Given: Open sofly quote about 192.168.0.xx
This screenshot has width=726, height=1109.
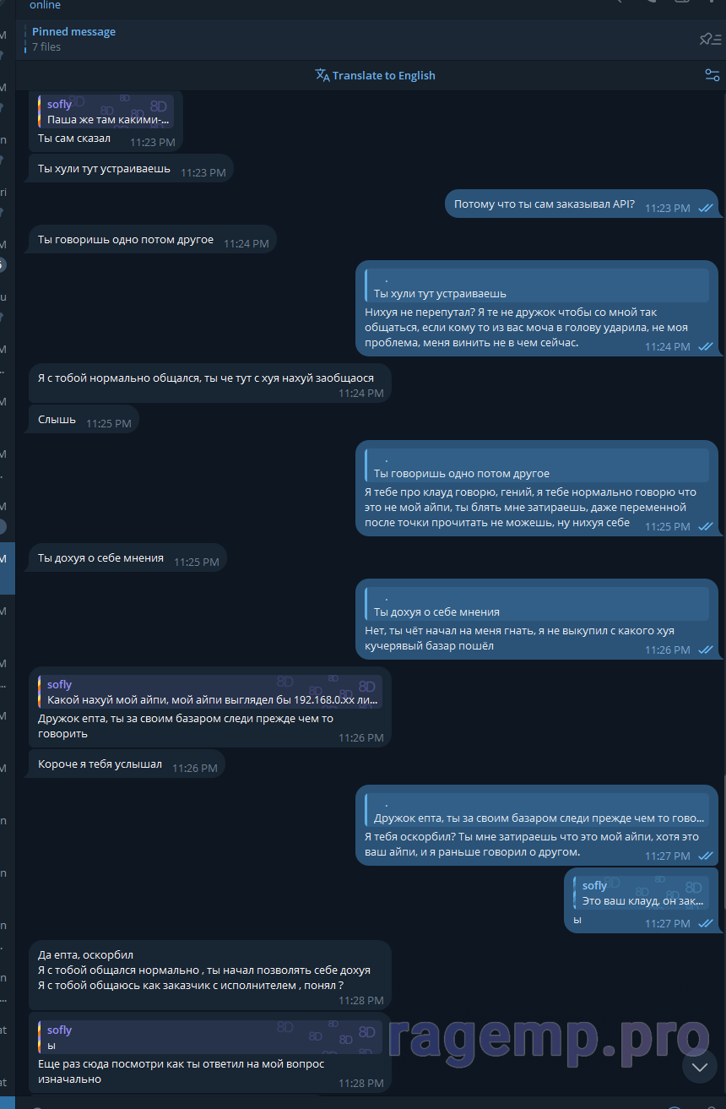Looking at the screenshot, I should (x=210, y=692).
